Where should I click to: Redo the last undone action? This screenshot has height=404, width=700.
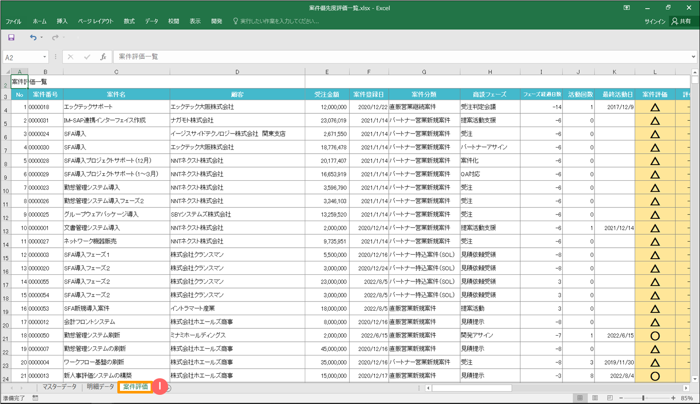55,38
